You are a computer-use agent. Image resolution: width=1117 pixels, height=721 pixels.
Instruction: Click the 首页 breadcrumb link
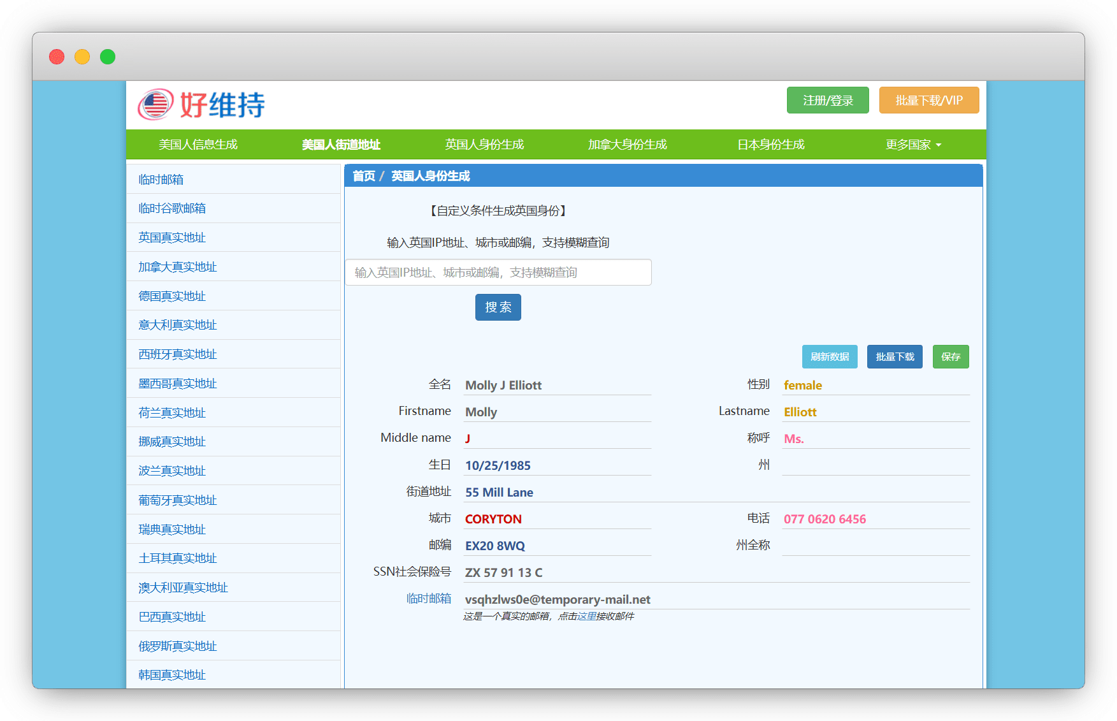tap(364, 176)
